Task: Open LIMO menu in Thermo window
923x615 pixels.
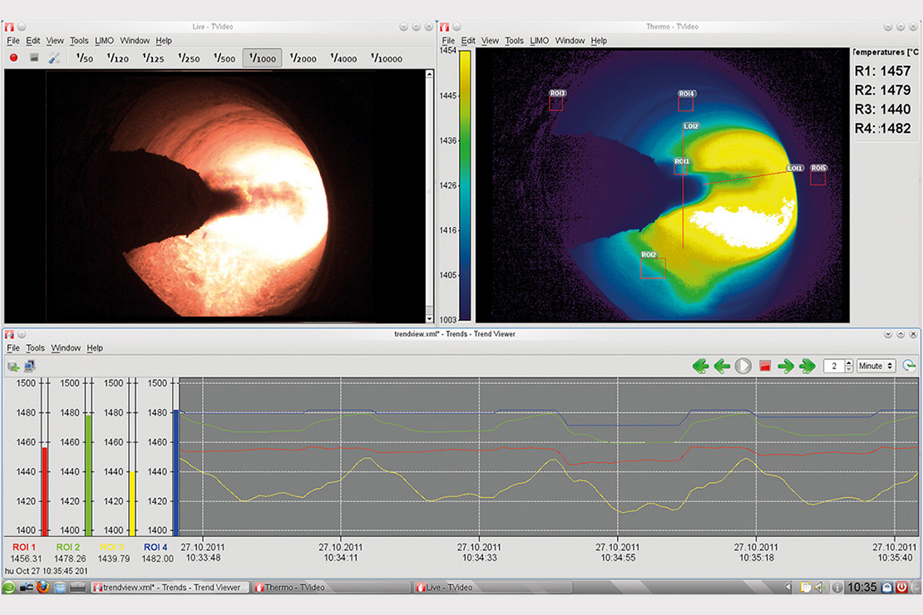Action: click(x=539, y=41)
